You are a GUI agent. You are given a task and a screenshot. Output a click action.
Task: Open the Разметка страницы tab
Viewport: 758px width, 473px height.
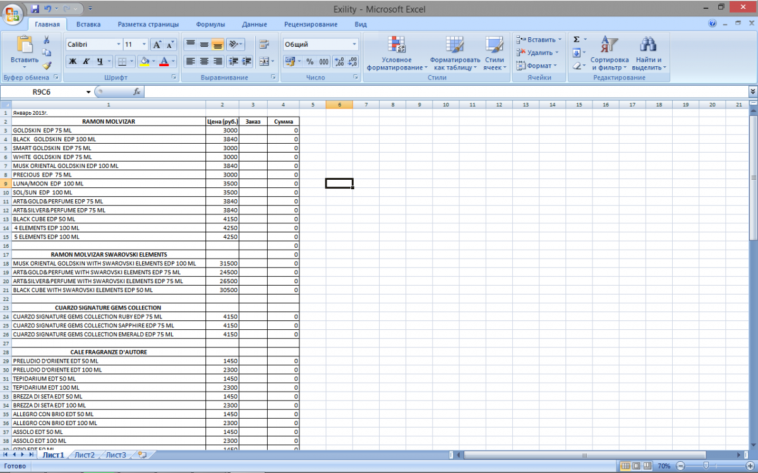148,25
